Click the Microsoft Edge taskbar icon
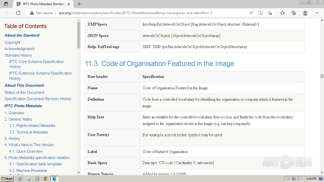This screenshot has height=182, width=324. point(54,179)
